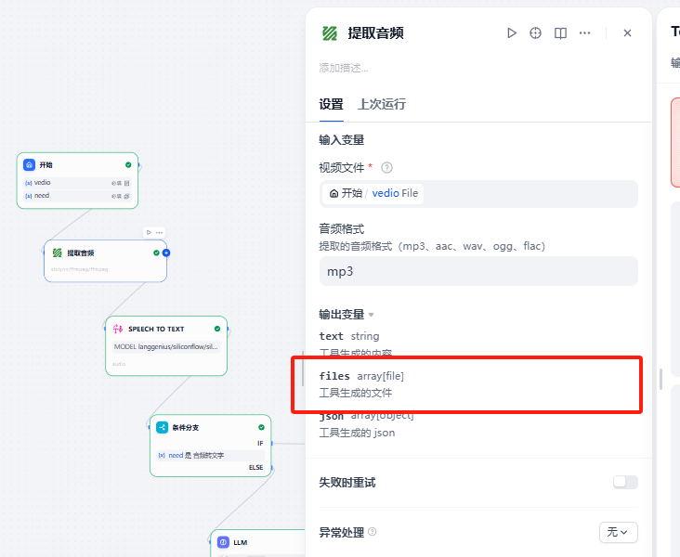680x557 pixels.
Task: Select the 开始 node on the canvas
Action: pyautogui.click(x=77, y=180)
